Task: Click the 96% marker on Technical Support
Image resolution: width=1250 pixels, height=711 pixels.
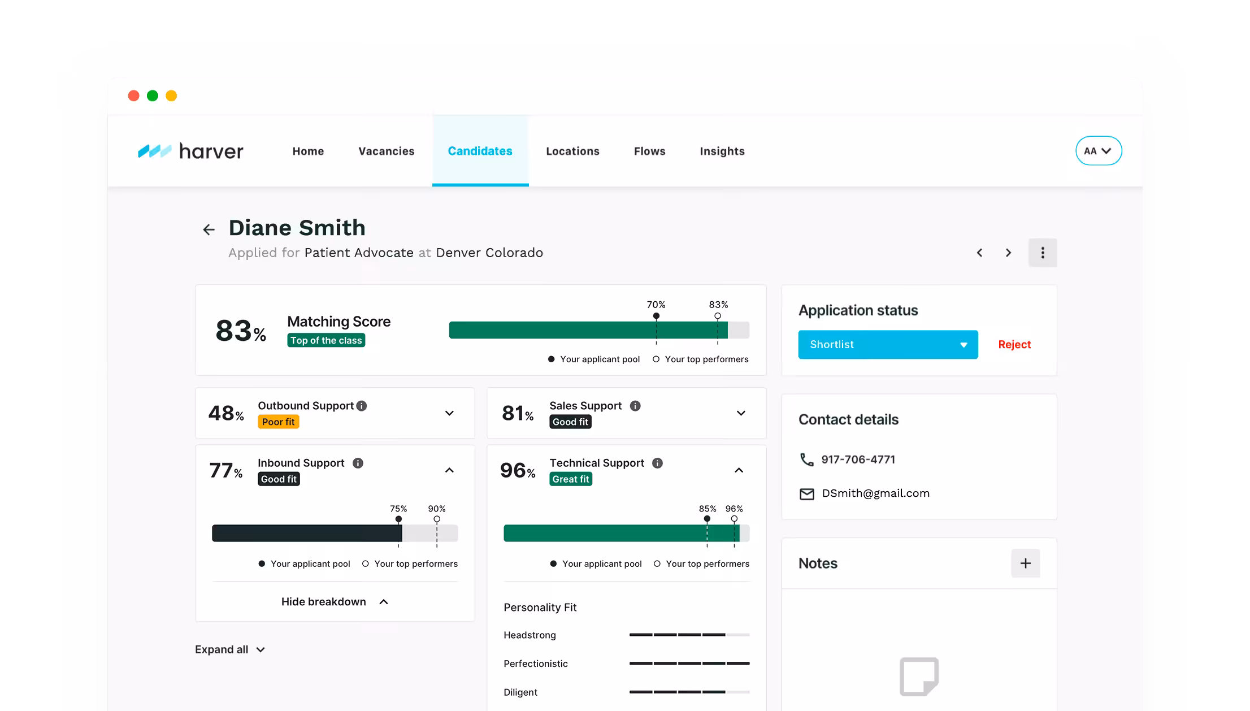Action: point(734,518)
